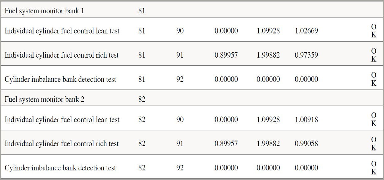The width and height of the screenshot is (384, 180).
Task: Click OK status for bank 2 cylinder imbalance test
Action: coord(374,168)
